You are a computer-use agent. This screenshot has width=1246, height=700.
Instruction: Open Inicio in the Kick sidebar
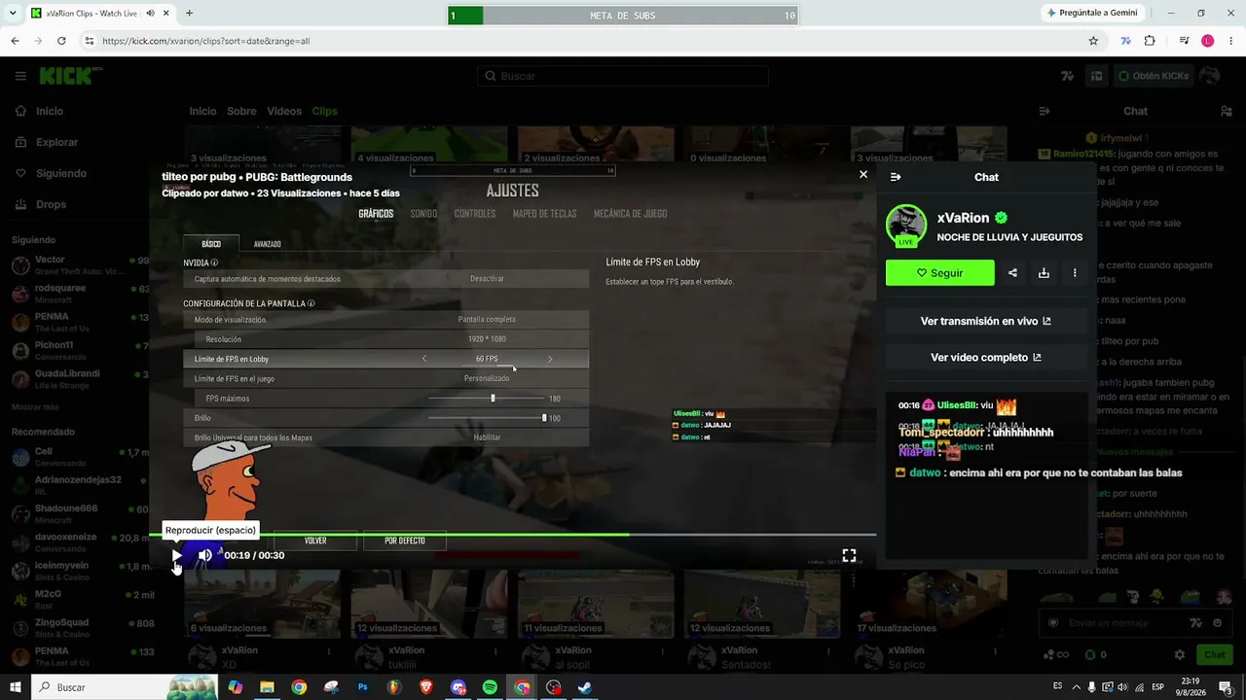(50, 111)
